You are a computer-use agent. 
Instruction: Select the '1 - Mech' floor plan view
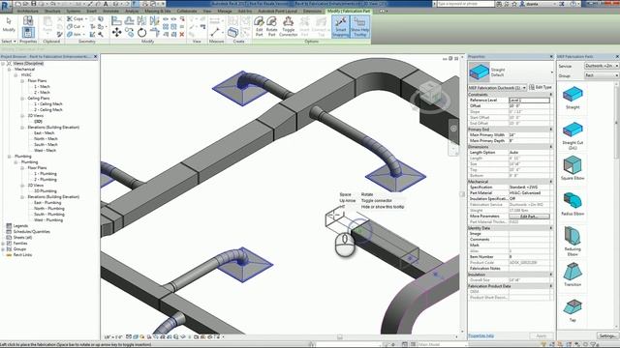[42, 86]
